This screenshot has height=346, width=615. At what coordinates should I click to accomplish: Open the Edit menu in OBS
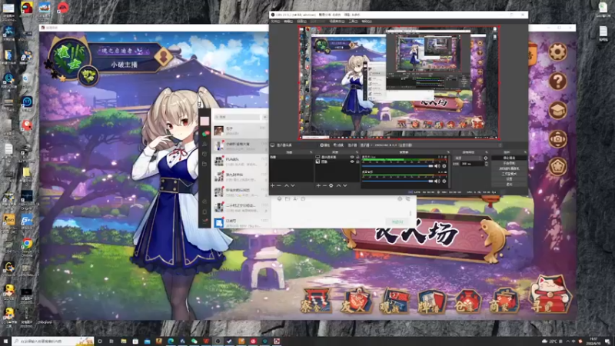tap(288, 22)
